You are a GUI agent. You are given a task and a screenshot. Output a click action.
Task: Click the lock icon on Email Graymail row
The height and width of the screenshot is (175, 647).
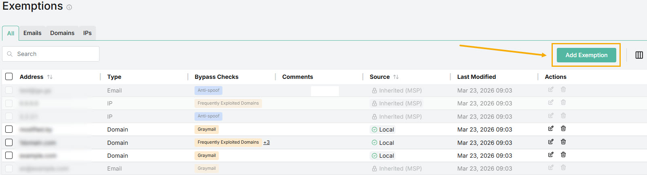coord(374,169)
